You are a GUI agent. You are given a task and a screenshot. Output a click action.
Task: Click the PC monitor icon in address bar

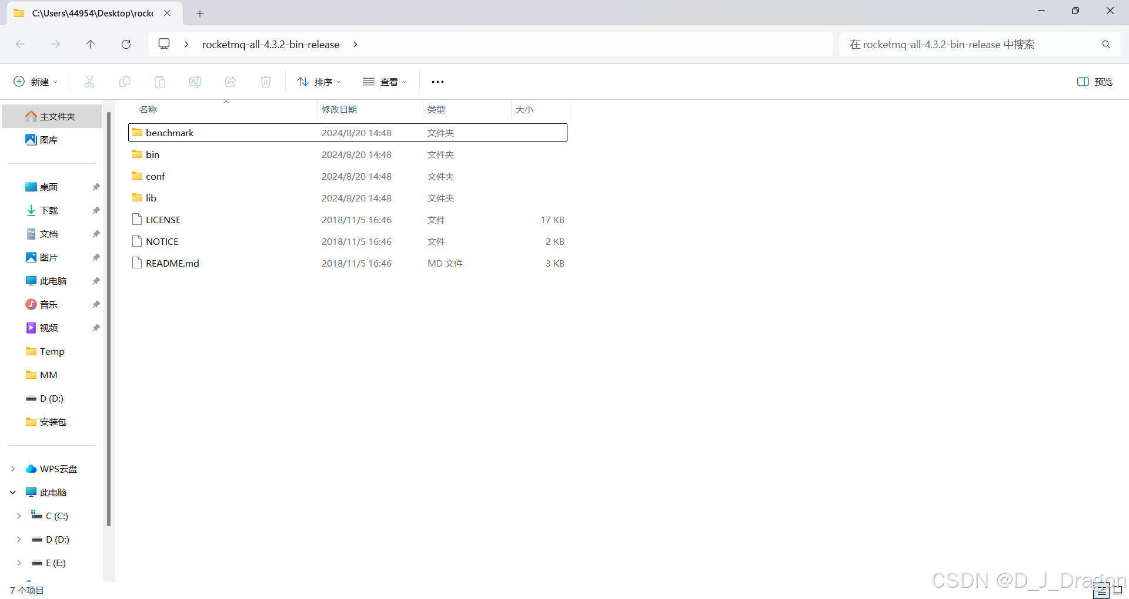164,44
